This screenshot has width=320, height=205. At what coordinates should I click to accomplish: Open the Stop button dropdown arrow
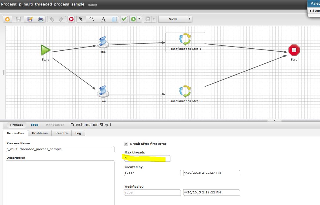154,19
